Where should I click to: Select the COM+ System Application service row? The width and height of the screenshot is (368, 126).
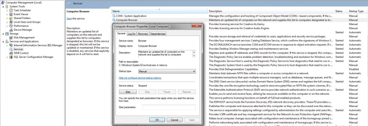point(239,16)
